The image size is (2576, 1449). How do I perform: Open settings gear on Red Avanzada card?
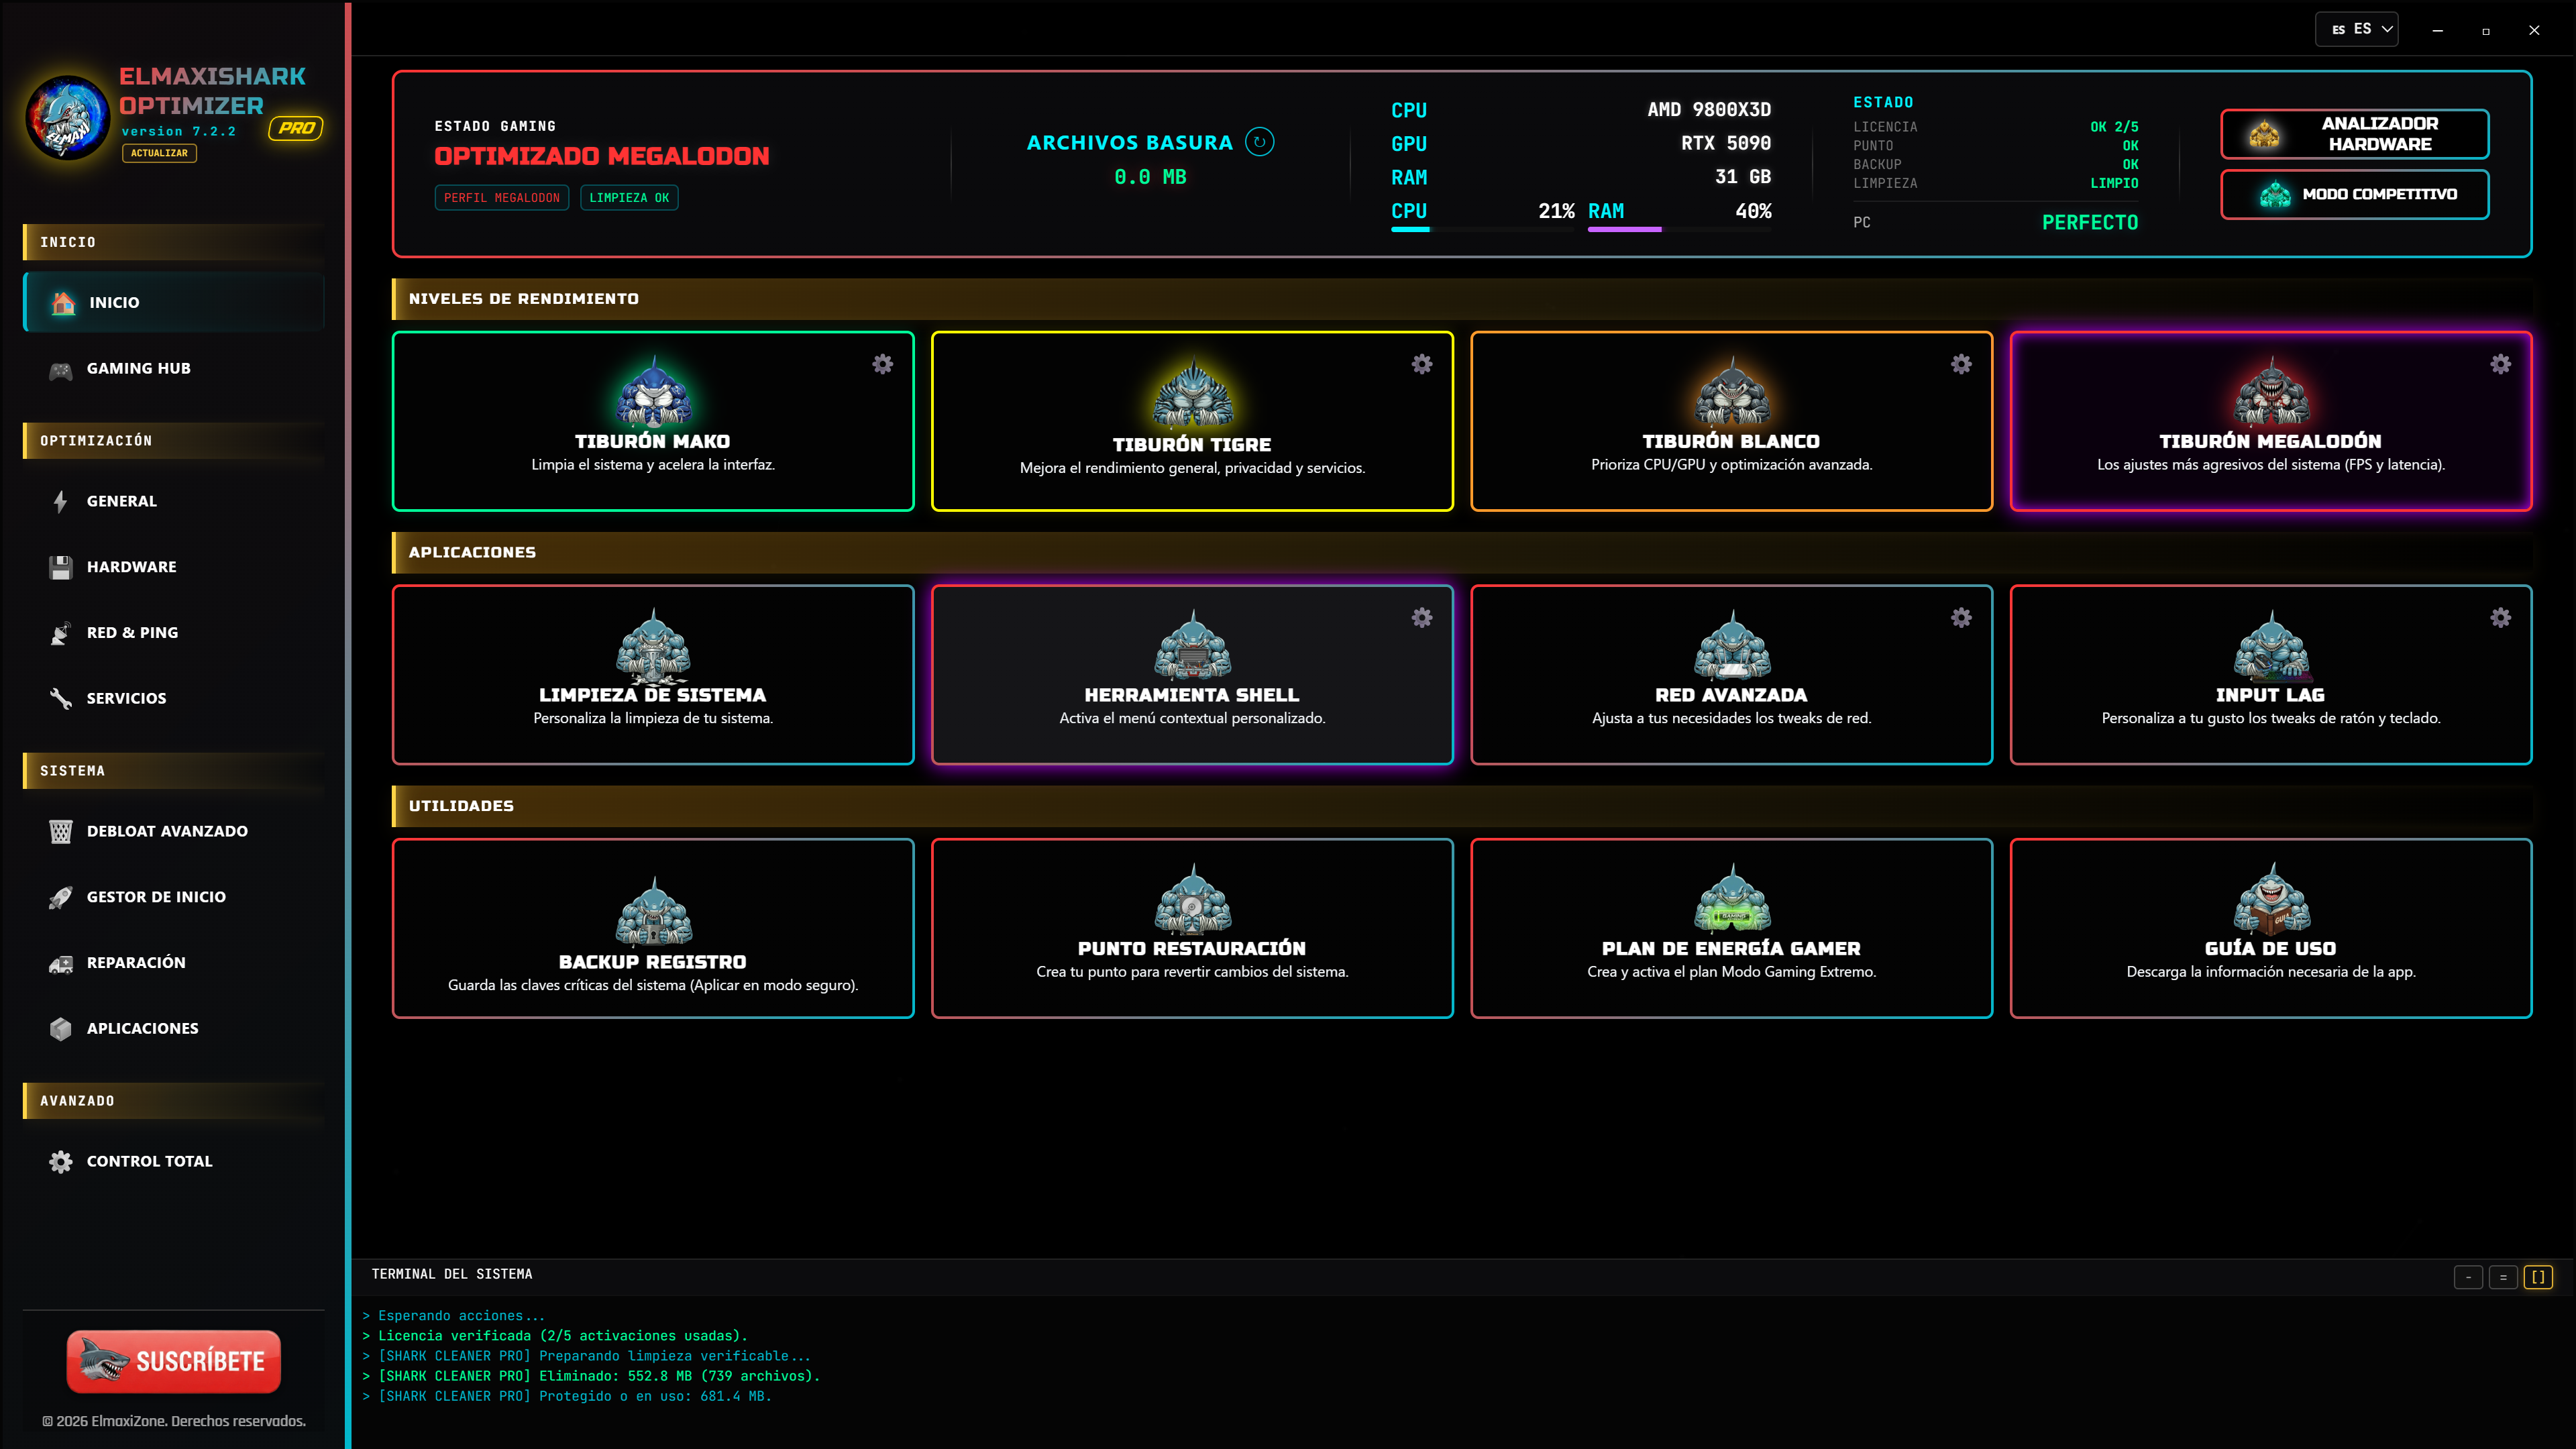1960,618
